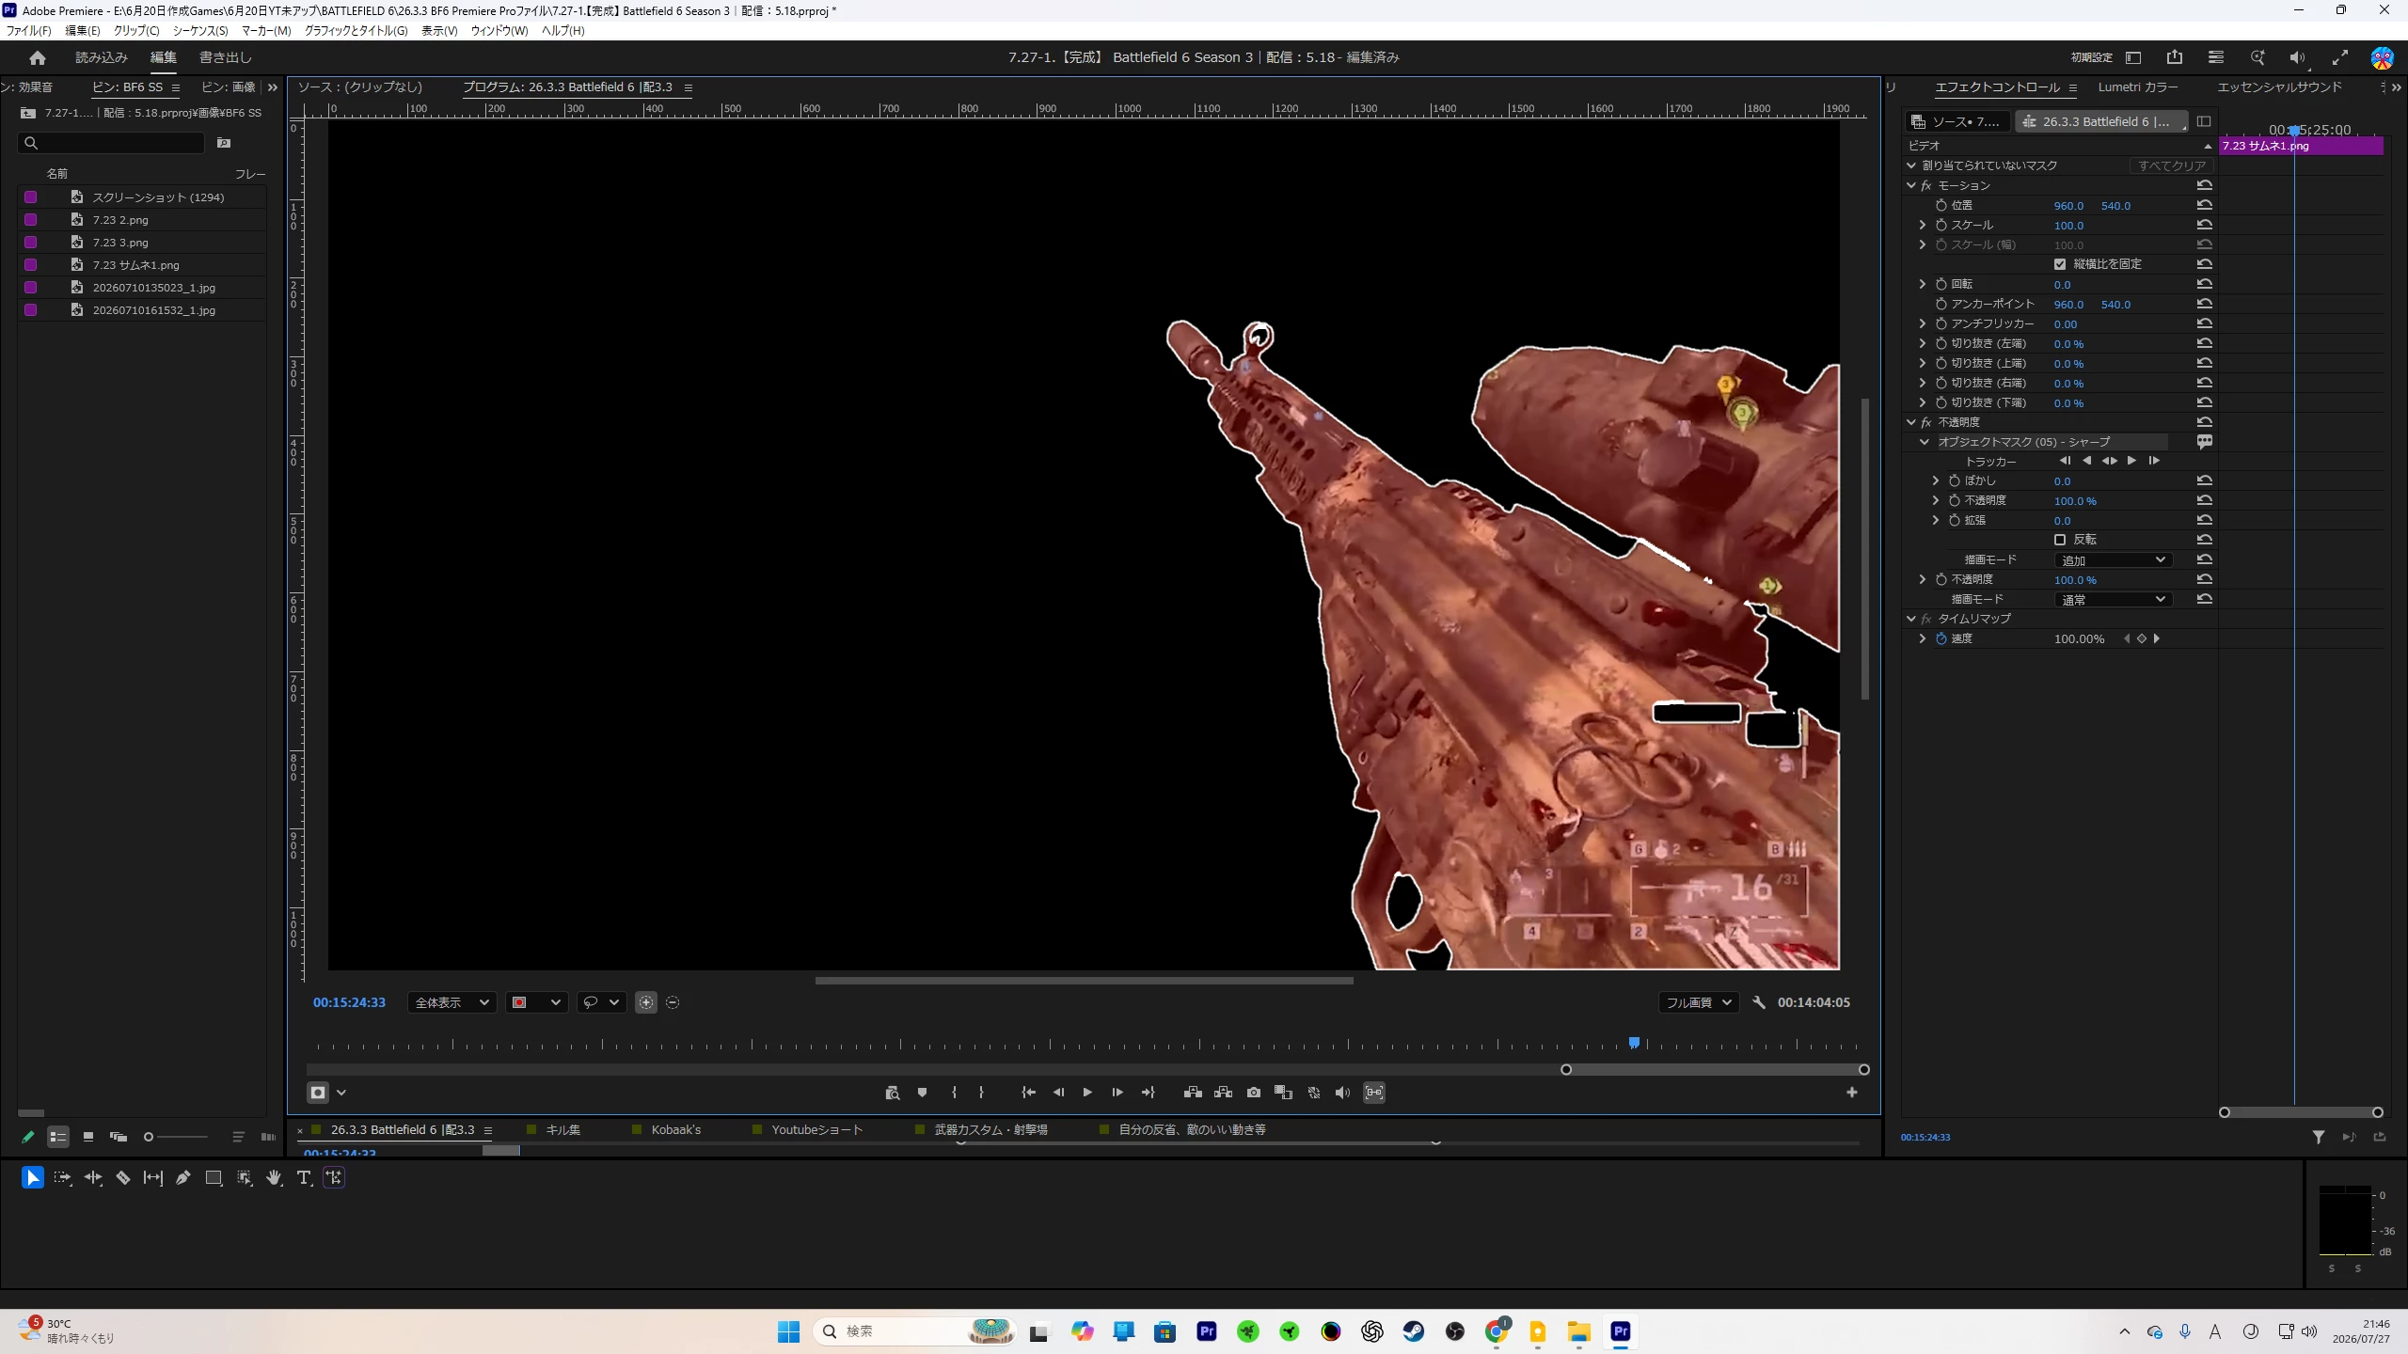Image resolution: width=2408 pixels, height=1354 pixels.
Task: Open opacity blend mode dropdown set to 通常
Action: [2114, 599]
